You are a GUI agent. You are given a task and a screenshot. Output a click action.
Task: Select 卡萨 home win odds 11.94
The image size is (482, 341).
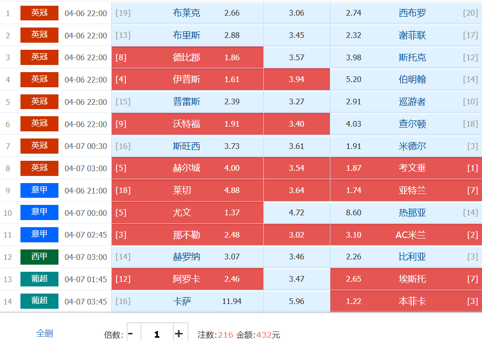[187, 301]
